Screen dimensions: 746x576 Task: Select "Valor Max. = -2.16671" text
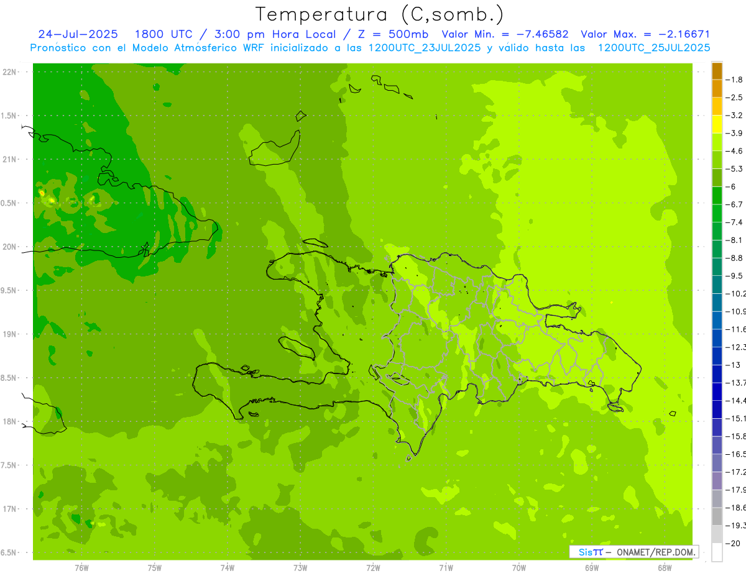point(645,34)
